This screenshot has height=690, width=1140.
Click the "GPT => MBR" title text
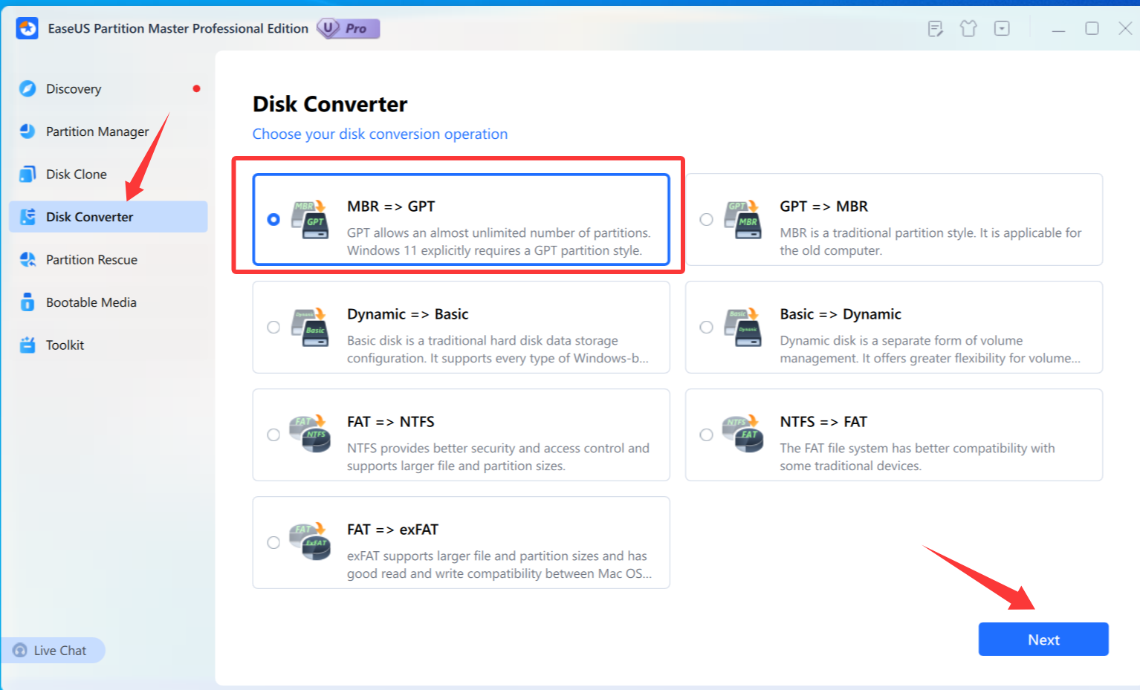point(823,206)
